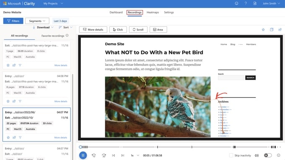Screen dimensions: 285x160
Task: Share the 22 pages recording
Action: click(14, 137)
